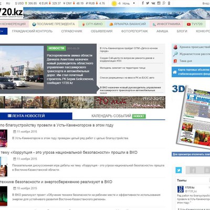This screenshot has width=210, height=210.
Task: Click the calendar icon beside 10 ноября 2015
Action: point(15,188)
